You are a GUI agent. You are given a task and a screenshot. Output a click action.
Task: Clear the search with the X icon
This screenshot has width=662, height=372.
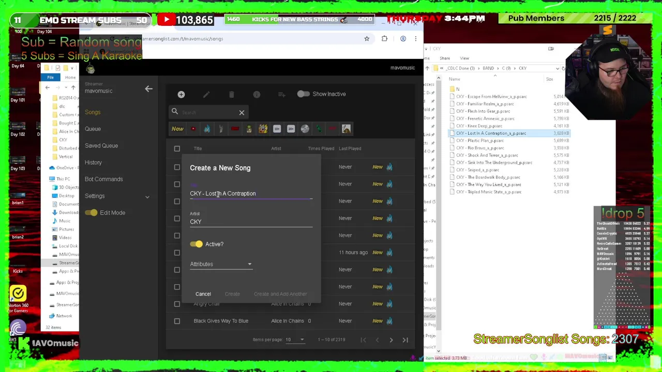pos(242,112)
